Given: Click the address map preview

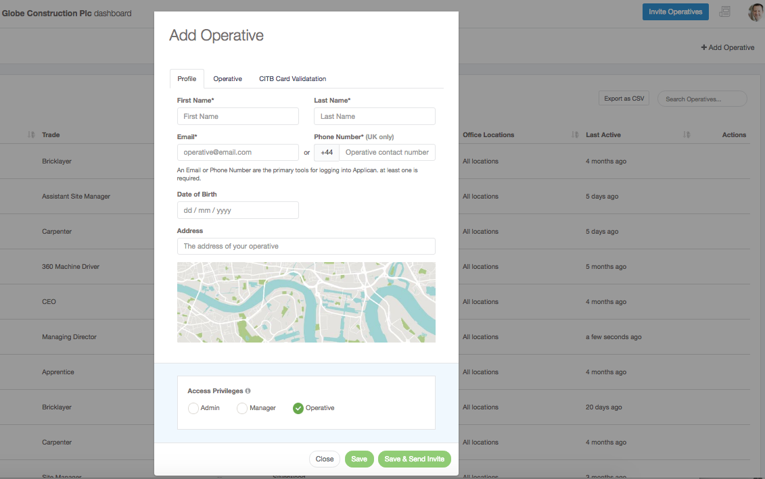Looking at the screenshot, I should [306, 302].
